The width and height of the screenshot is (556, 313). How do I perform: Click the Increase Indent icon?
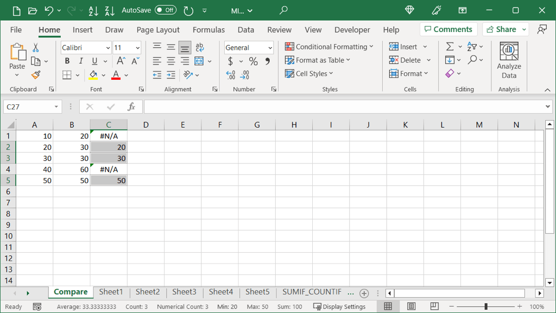click(171, 75)
